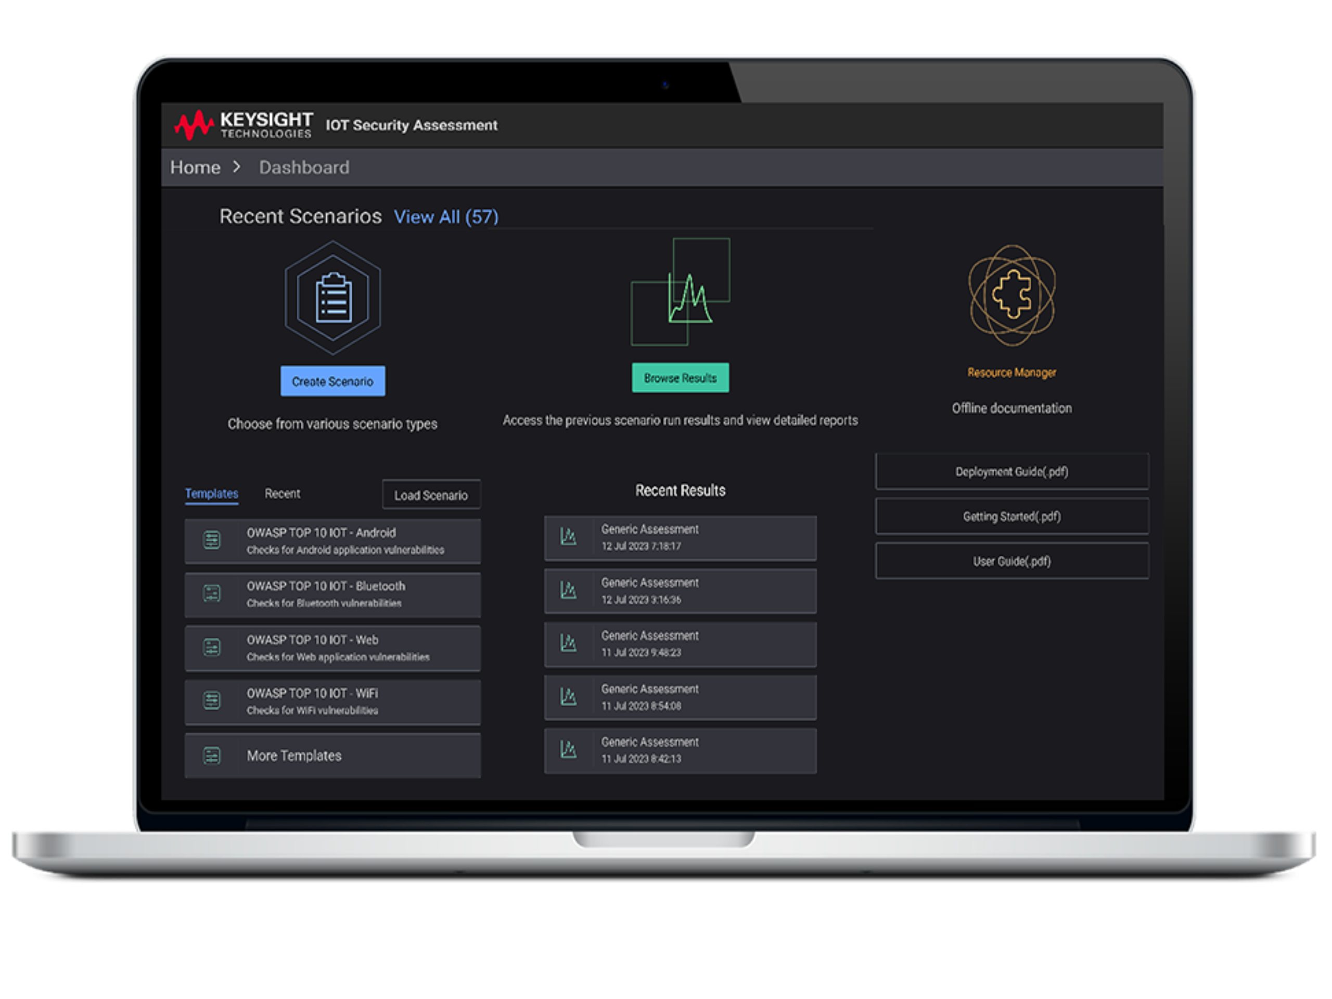
Task: Click the OWASP TOP 10 IOT - Bluetooth template icon
Action: (x=212, y=594)
